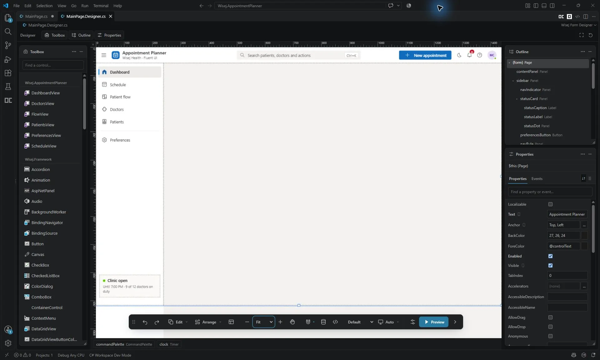Open the Auto device size dropdown
Viewport: 600px width, 360px height.
tap(388, 322)
